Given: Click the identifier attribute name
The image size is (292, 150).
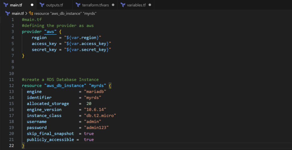Looking at the screenshot, I should click(x=39, y=98).
